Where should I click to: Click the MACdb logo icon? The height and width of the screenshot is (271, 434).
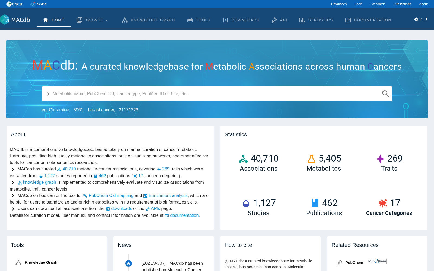point(5,20)
